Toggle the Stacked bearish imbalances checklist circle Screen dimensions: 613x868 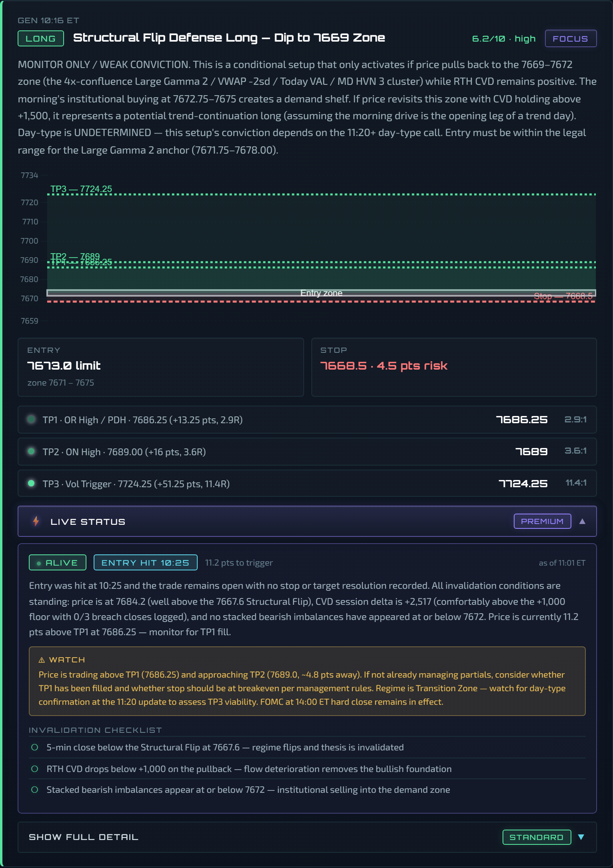(x=35, y=790)
